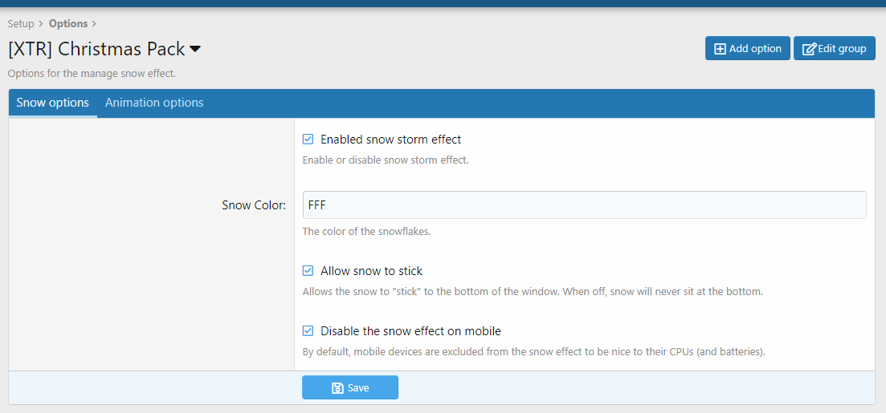886x413 pixels.
Task: Go to Setup in the breadcrumb
Action: (21, 24)
